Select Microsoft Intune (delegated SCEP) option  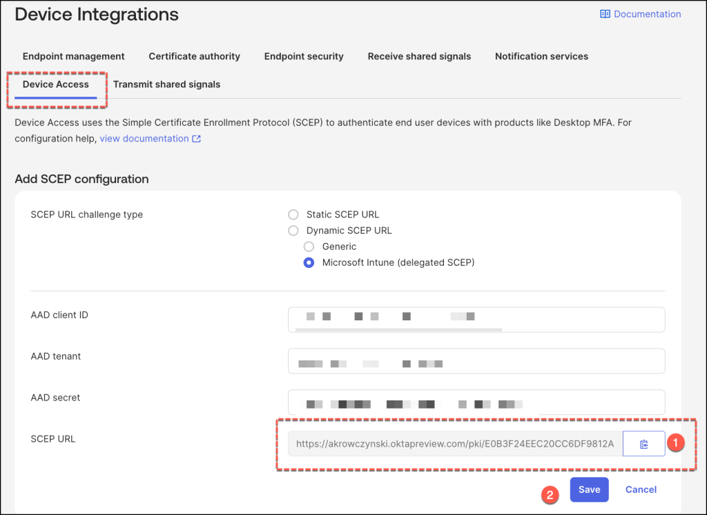click(x=309, y=262)
